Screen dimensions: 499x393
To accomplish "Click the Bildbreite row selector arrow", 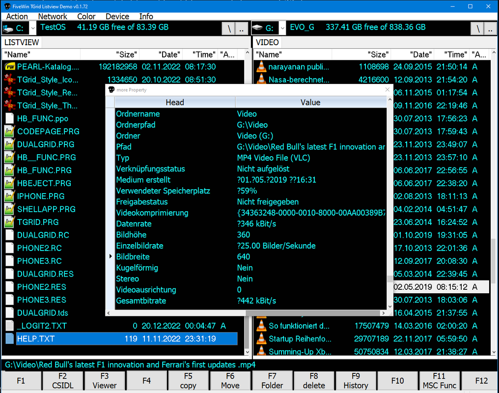I will click(111, 256).
